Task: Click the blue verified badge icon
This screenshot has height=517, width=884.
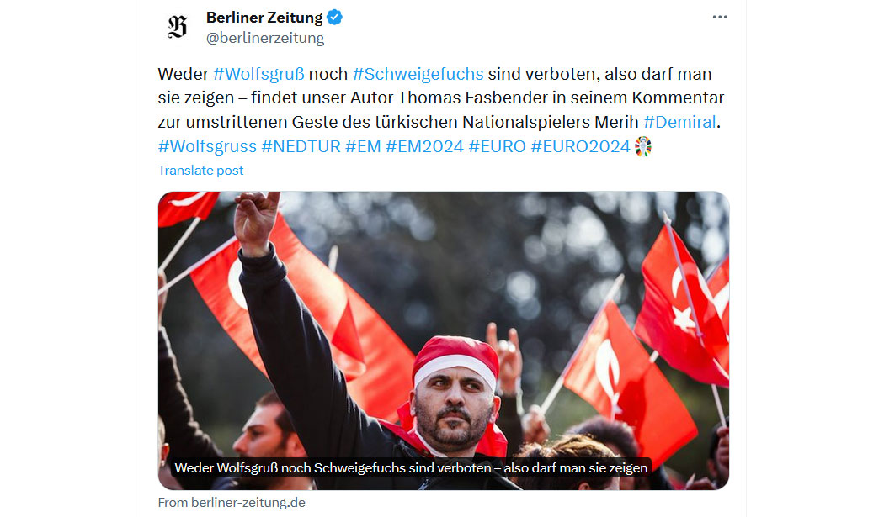Action: (x=334, y=18)
